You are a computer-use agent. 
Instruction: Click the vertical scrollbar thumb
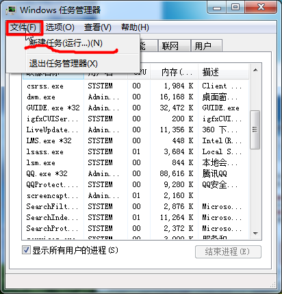(255, 130)
